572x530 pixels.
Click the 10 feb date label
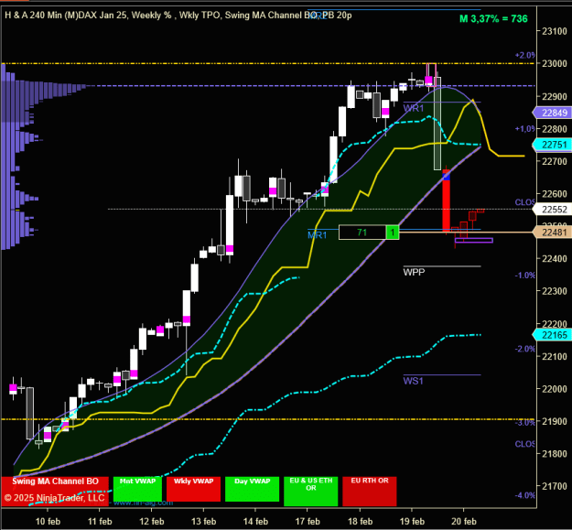48,521
